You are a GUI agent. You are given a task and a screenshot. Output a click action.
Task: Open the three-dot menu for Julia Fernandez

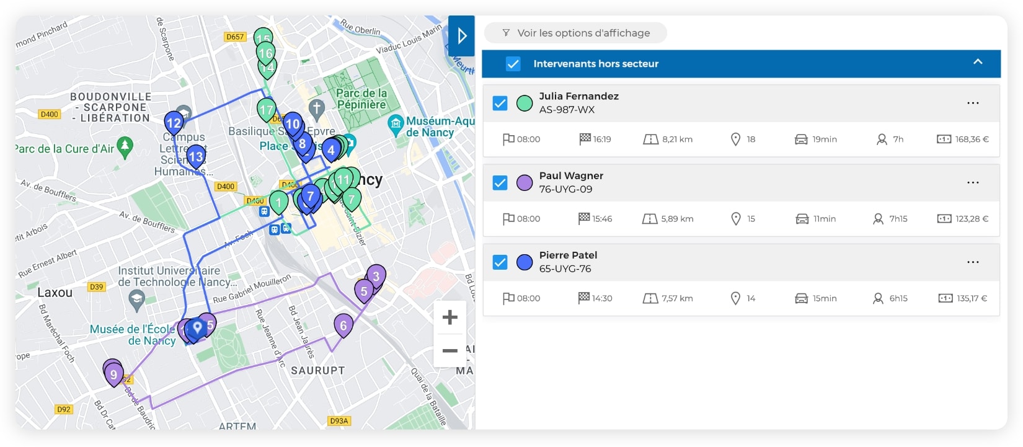[x=973, y=103]
